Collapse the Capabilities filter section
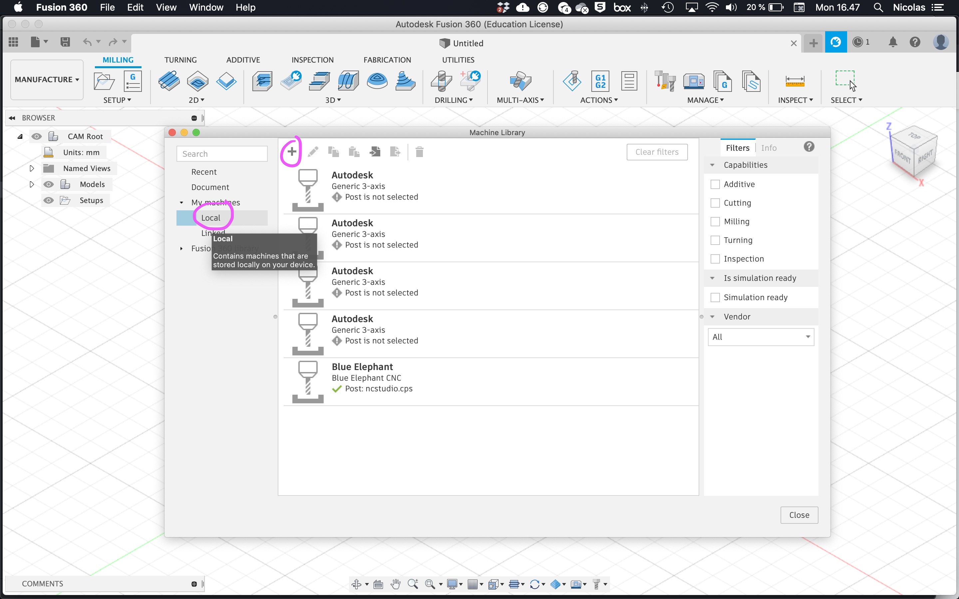This screenshot has width=959, height=599. [712, 165]
